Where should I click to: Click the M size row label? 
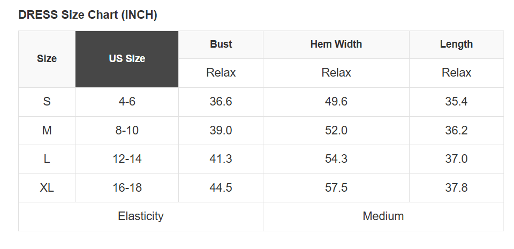tap(47, 130)
